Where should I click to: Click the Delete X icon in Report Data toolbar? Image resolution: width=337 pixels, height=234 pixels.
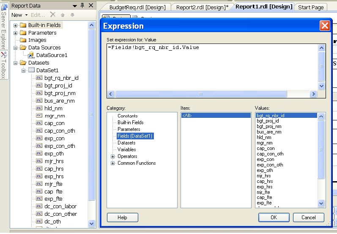pos(53,15)
